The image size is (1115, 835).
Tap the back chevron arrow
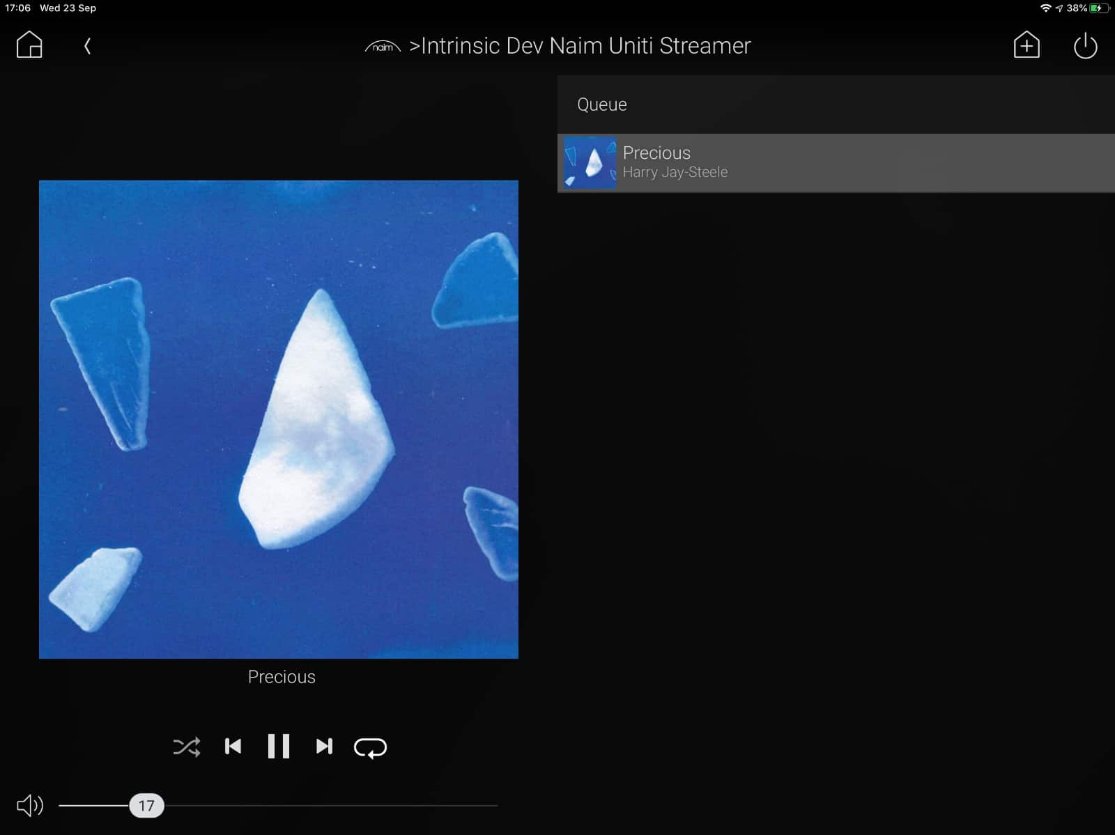[x=87, y=47]
